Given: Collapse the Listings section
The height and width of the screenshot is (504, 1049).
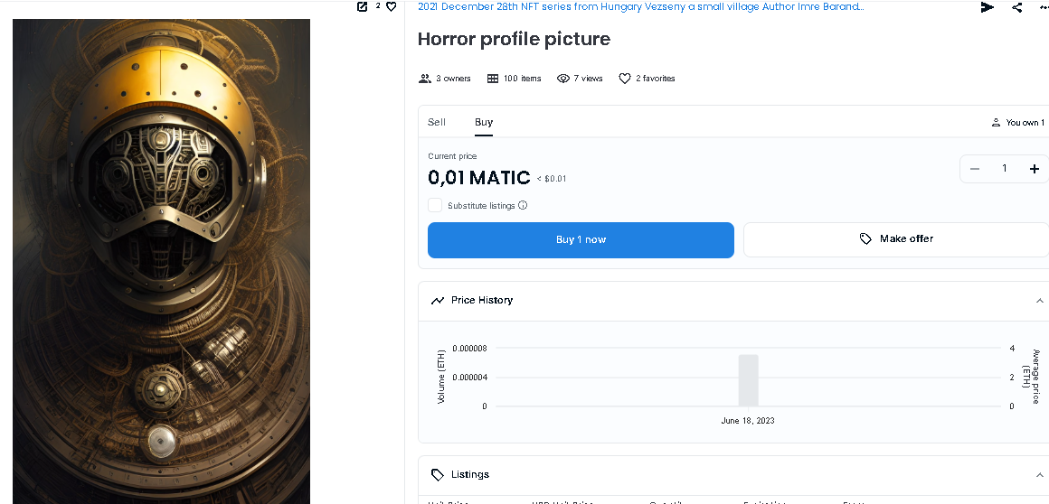Looking at the screenshot, I should pyautogui.click(x=1039, y=475).
